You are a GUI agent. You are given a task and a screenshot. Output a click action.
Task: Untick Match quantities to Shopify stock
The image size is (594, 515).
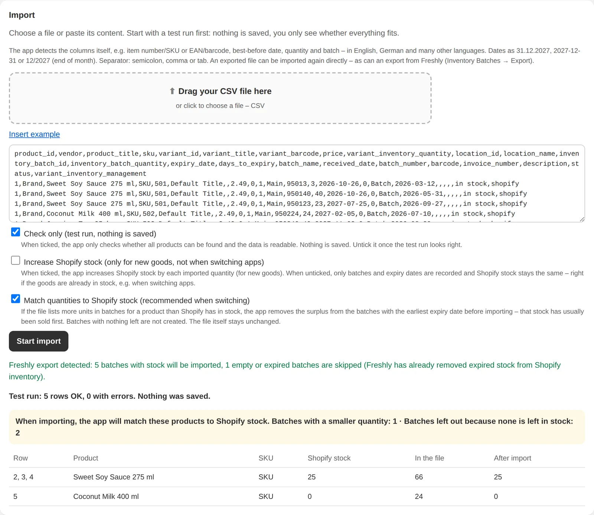click(x=16, y=299)
